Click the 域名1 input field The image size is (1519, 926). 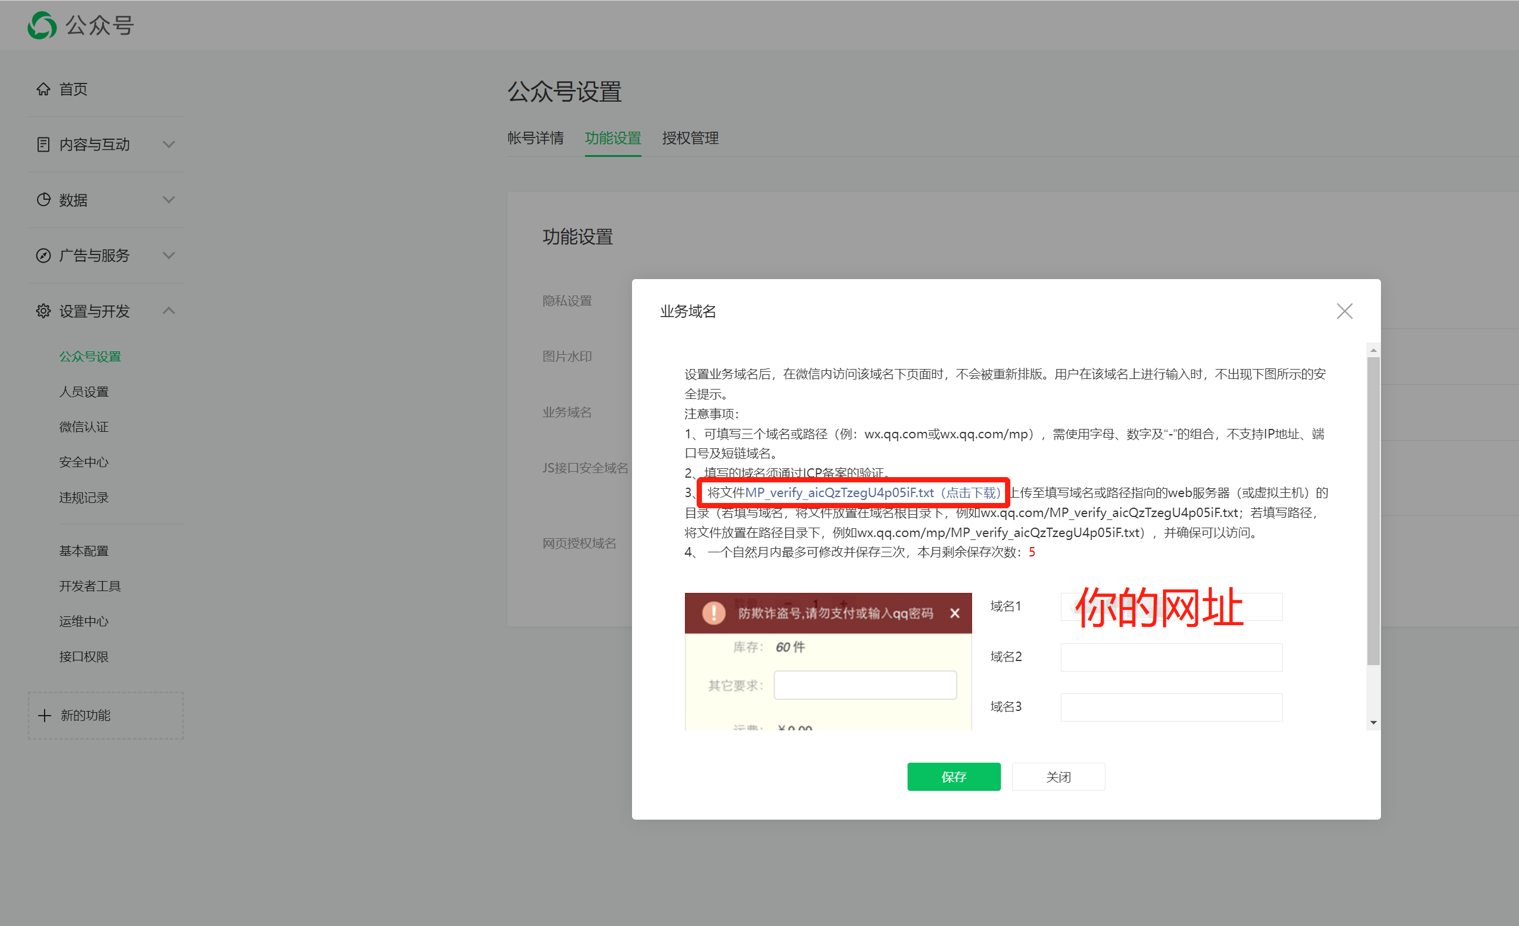[1171, 606]
